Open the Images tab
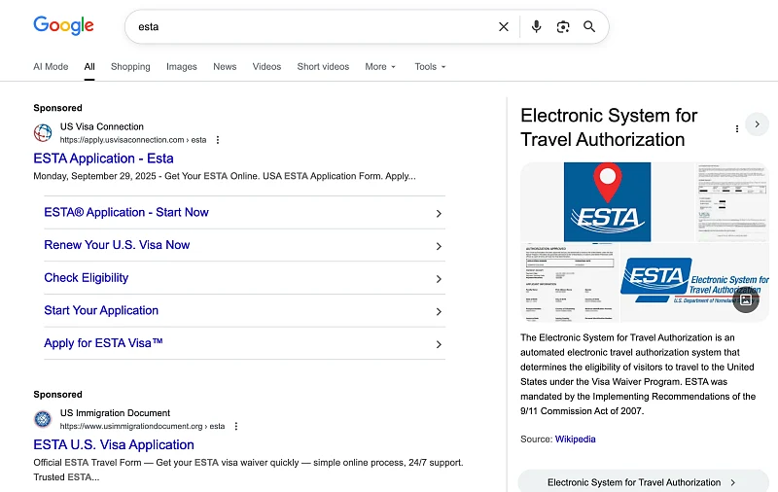778x492 pixels. coord(182,66)
